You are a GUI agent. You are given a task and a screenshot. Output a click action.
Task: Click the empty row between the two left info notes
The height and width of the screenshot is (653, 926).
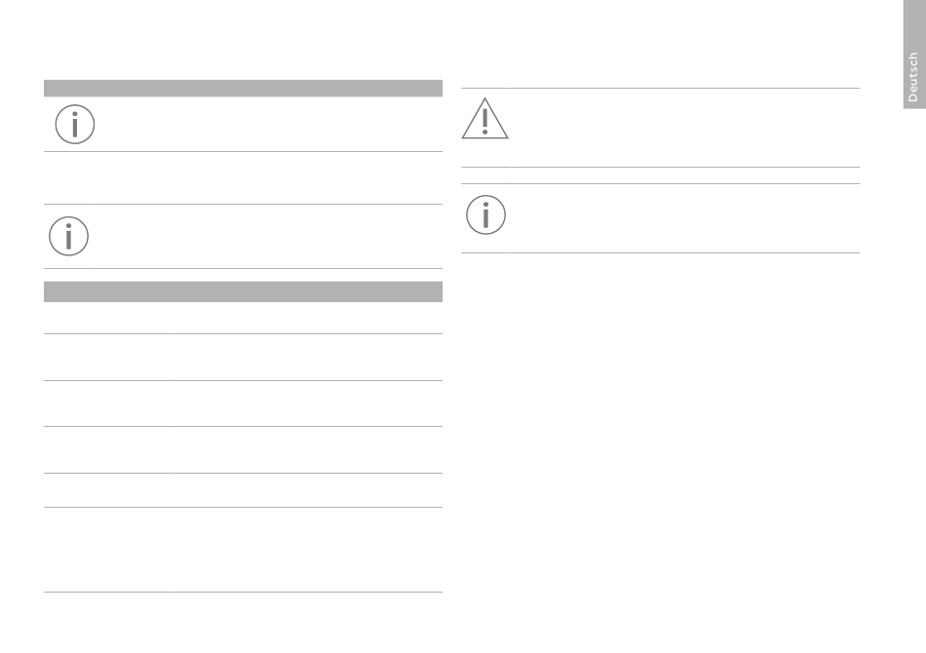click(x=243, y=177)
